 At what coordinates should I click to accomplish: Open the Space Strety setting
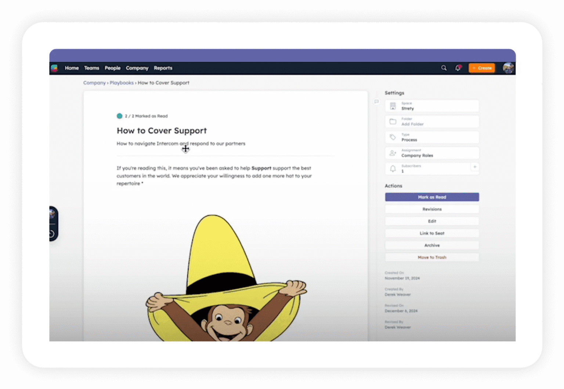coord(432,106)
